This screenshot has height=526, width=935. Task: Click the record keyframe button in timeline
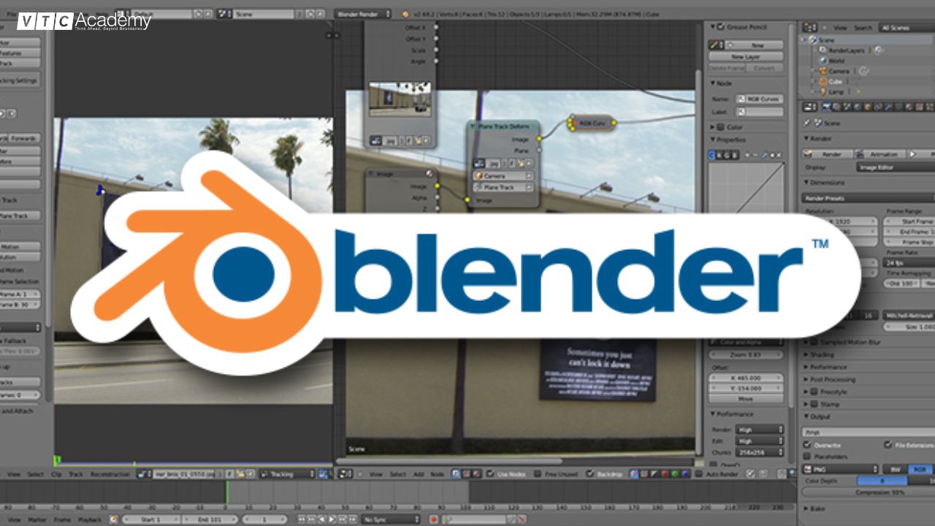[x=433, y=519]
